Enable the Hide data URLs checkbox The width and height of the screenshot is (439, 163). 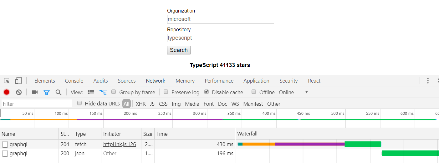point(79,103)
